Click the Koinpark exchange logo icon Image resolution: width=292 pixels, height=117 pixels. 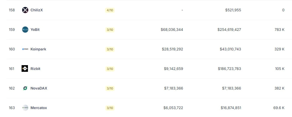[25, 49]
